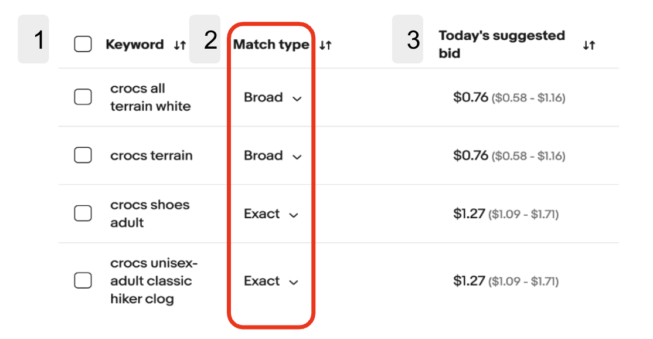
Task: Check 'crocs unisex-adult classic hiker clog' checkbox
Action: point(83,281)
